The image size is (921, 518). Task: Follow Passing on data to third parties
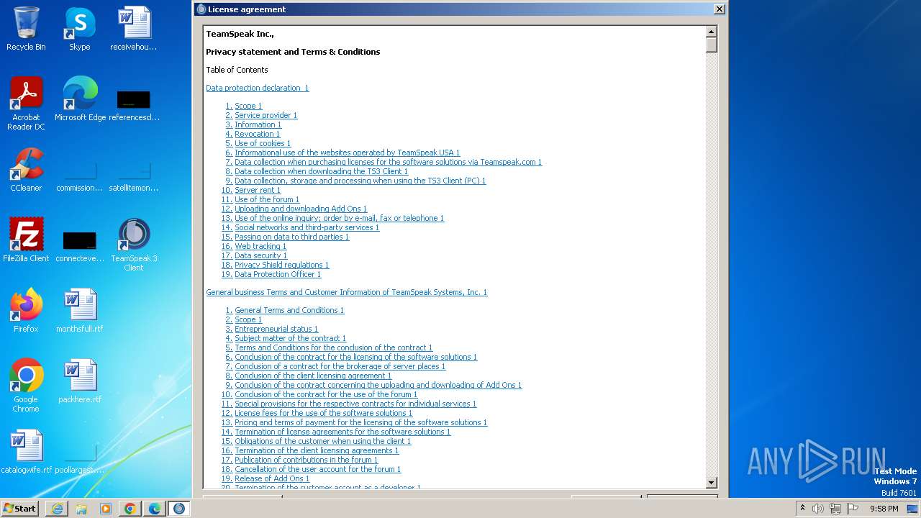(x=291, y=237)
